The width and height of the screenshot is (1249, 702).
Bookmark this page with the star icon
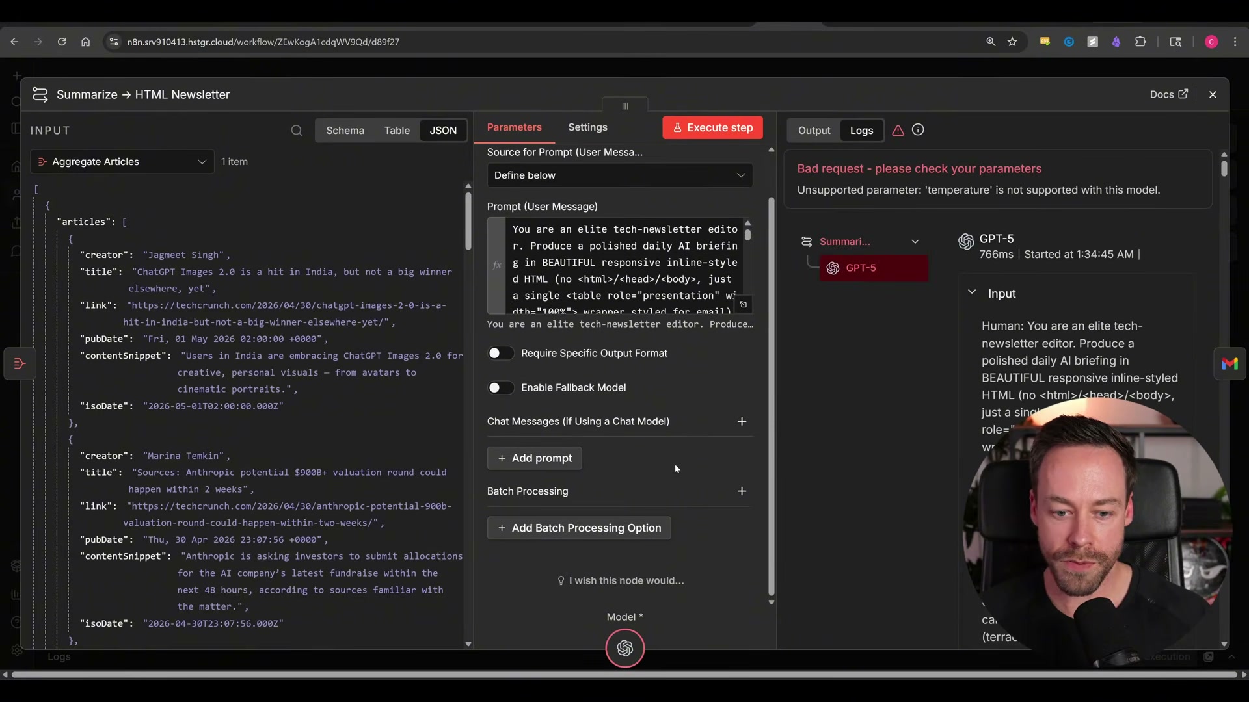click(1012, 42)
